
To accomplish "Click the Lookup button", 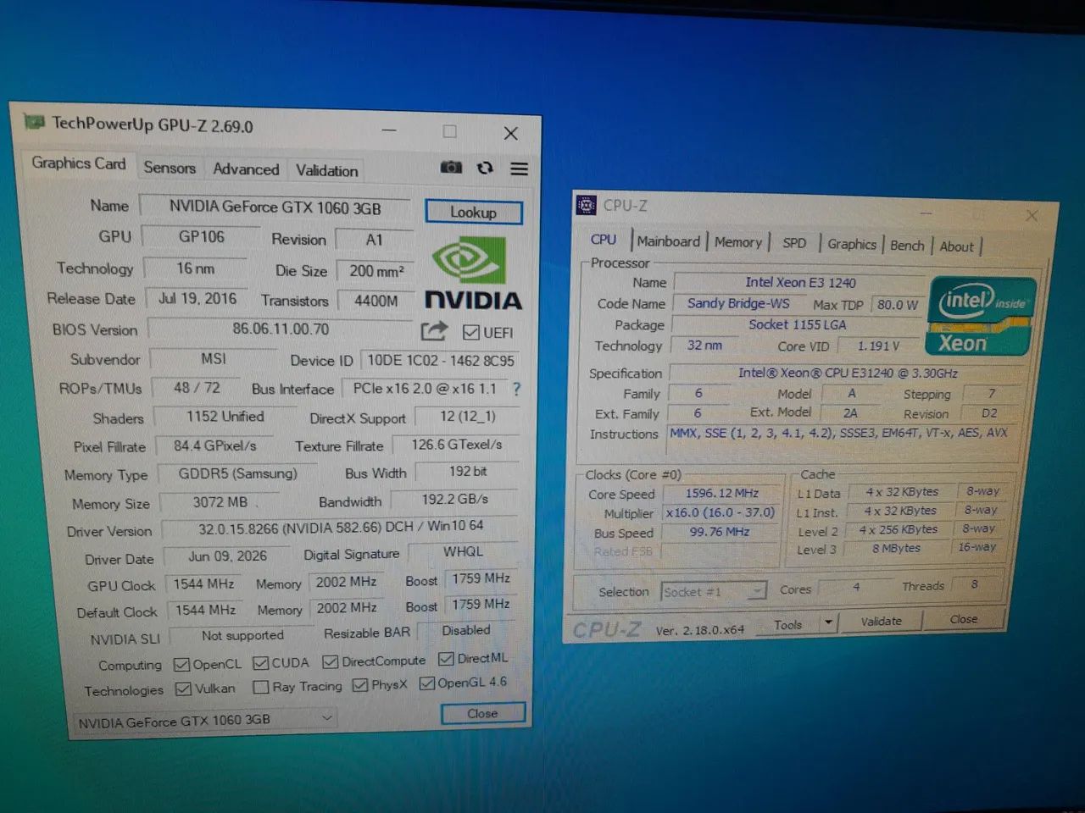I will (x=473, y=212).
